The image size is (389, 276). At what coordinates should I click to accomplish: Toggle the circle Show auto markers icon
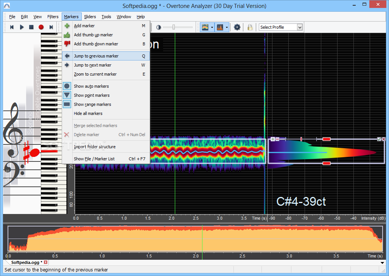click(67, 86)
